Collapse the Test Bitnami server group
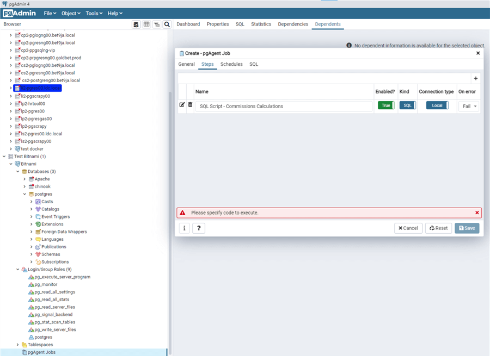This screenshot has height=356, width=490. click(4, 157)
